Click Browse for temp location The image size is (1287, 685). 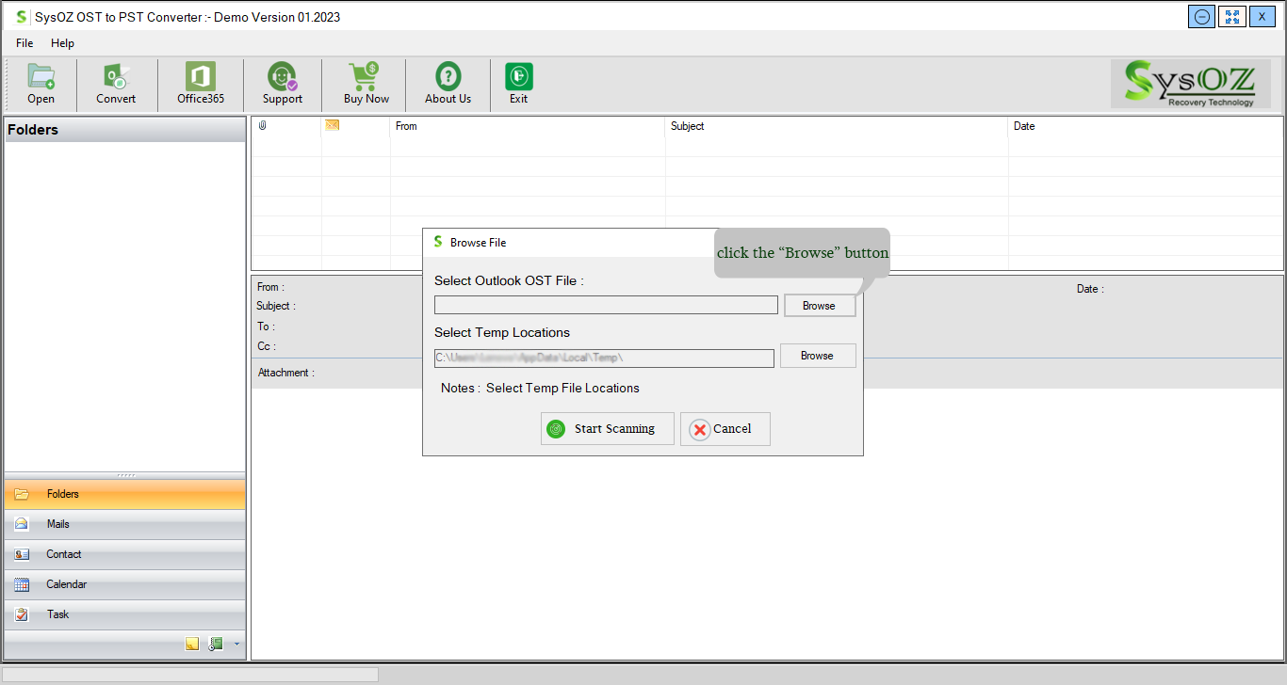click(x=817, y=356)
